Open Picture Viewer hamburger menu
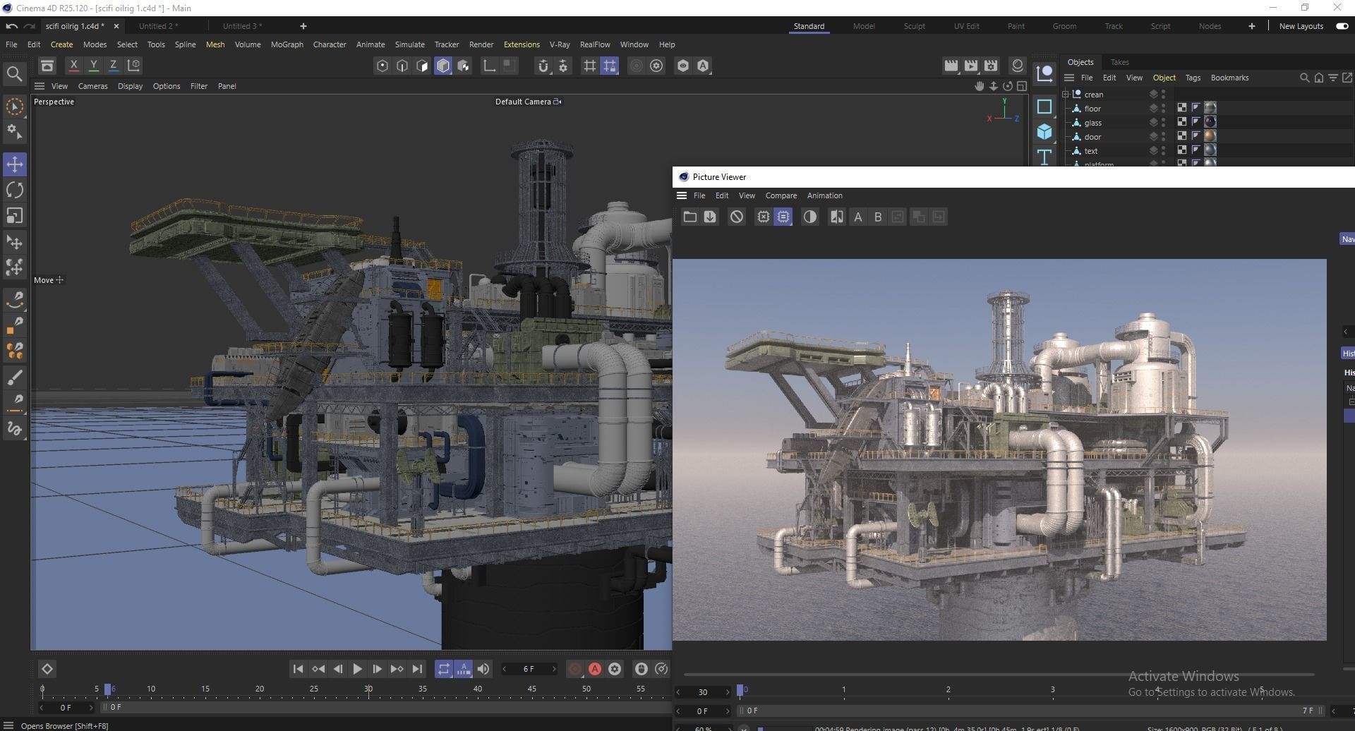The image size is (1355, 731). coord(682,195)
